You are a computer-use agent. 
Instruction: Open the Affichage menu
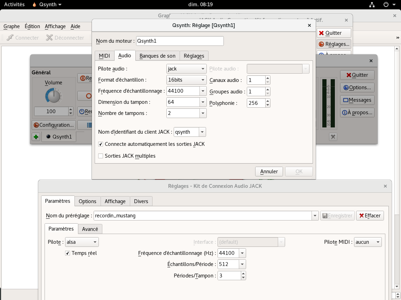point(55,26)
